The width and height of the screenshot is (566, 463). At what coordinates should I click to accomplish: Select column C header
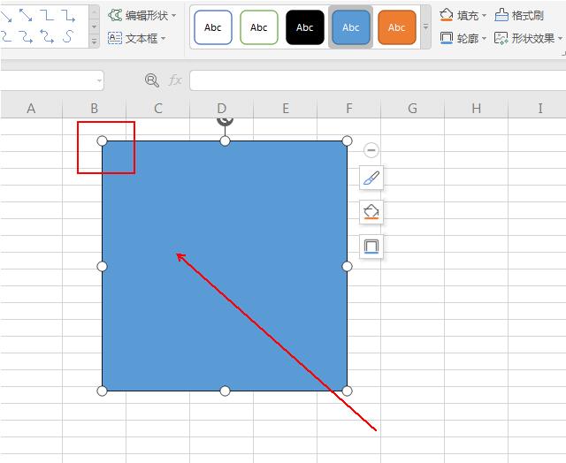tap(157, 108)
